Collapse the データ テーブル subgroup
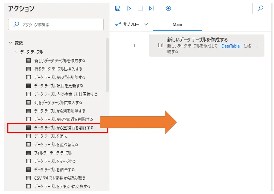This screenshot has height=194, width=274. pos(16,52)
